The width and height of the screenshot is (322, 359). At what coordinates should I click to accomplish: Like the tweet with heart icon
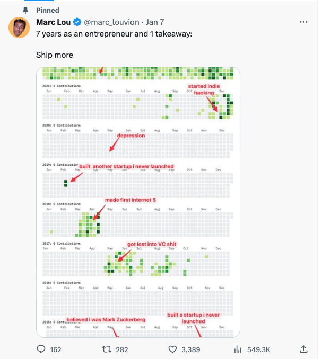pyautogui.click(x=172, y=349)
